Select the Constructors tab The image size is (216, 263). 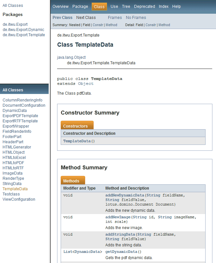tap(75, 126)
